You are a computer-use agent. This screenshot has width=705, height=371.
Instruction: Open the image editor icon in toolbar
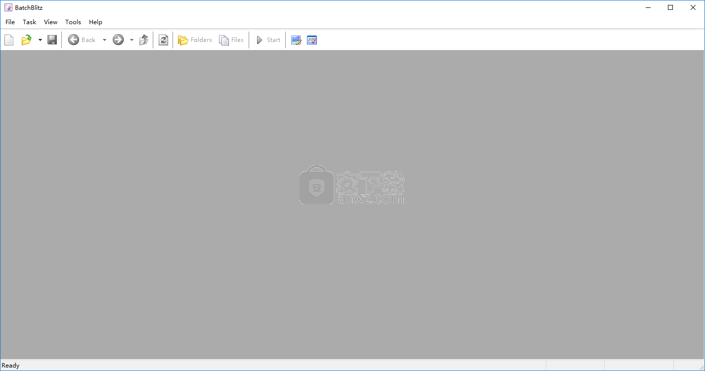point(296,40)
